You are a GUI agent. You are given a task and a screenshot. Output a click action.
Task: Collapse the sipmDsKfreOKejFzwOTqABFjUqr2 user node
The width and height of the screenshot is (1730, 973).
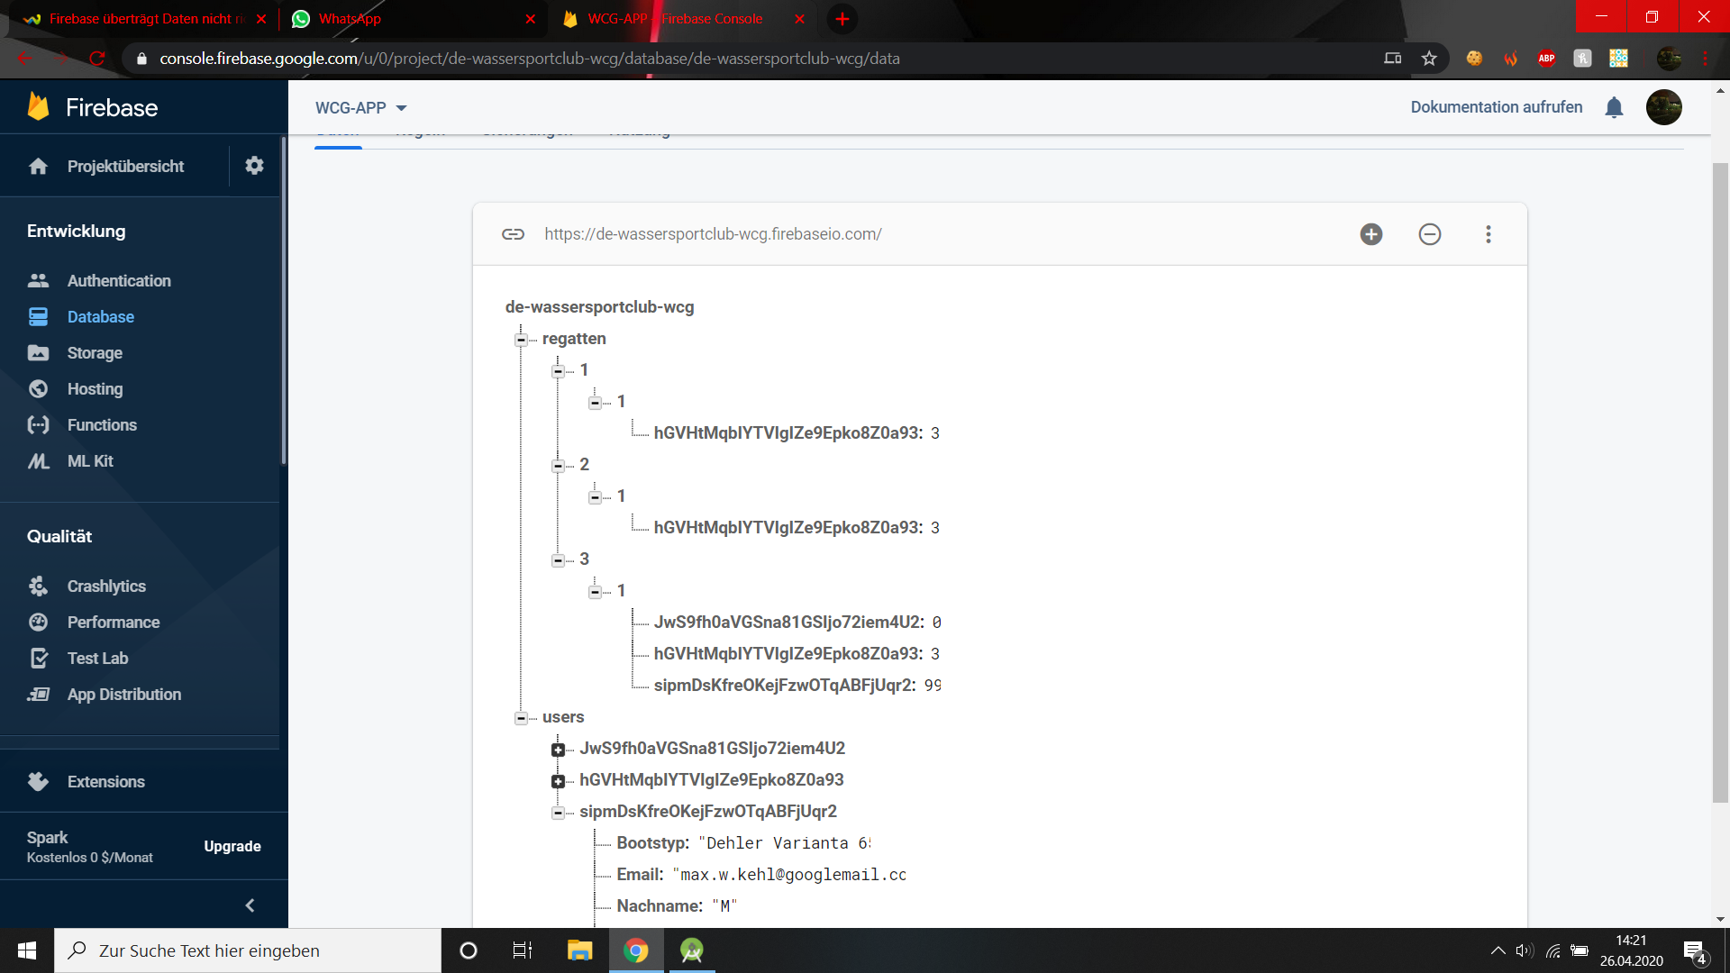558,813
